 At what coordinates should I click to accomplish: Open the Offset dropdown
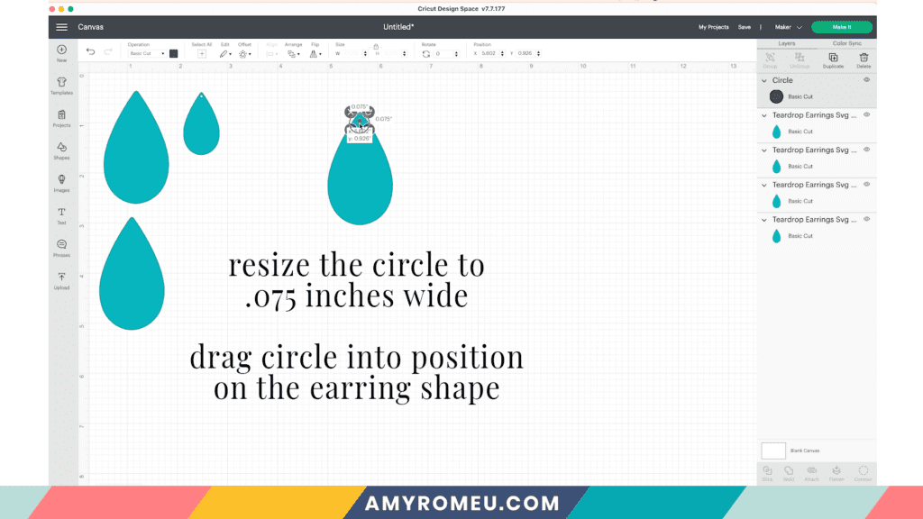tap(245, 53)
